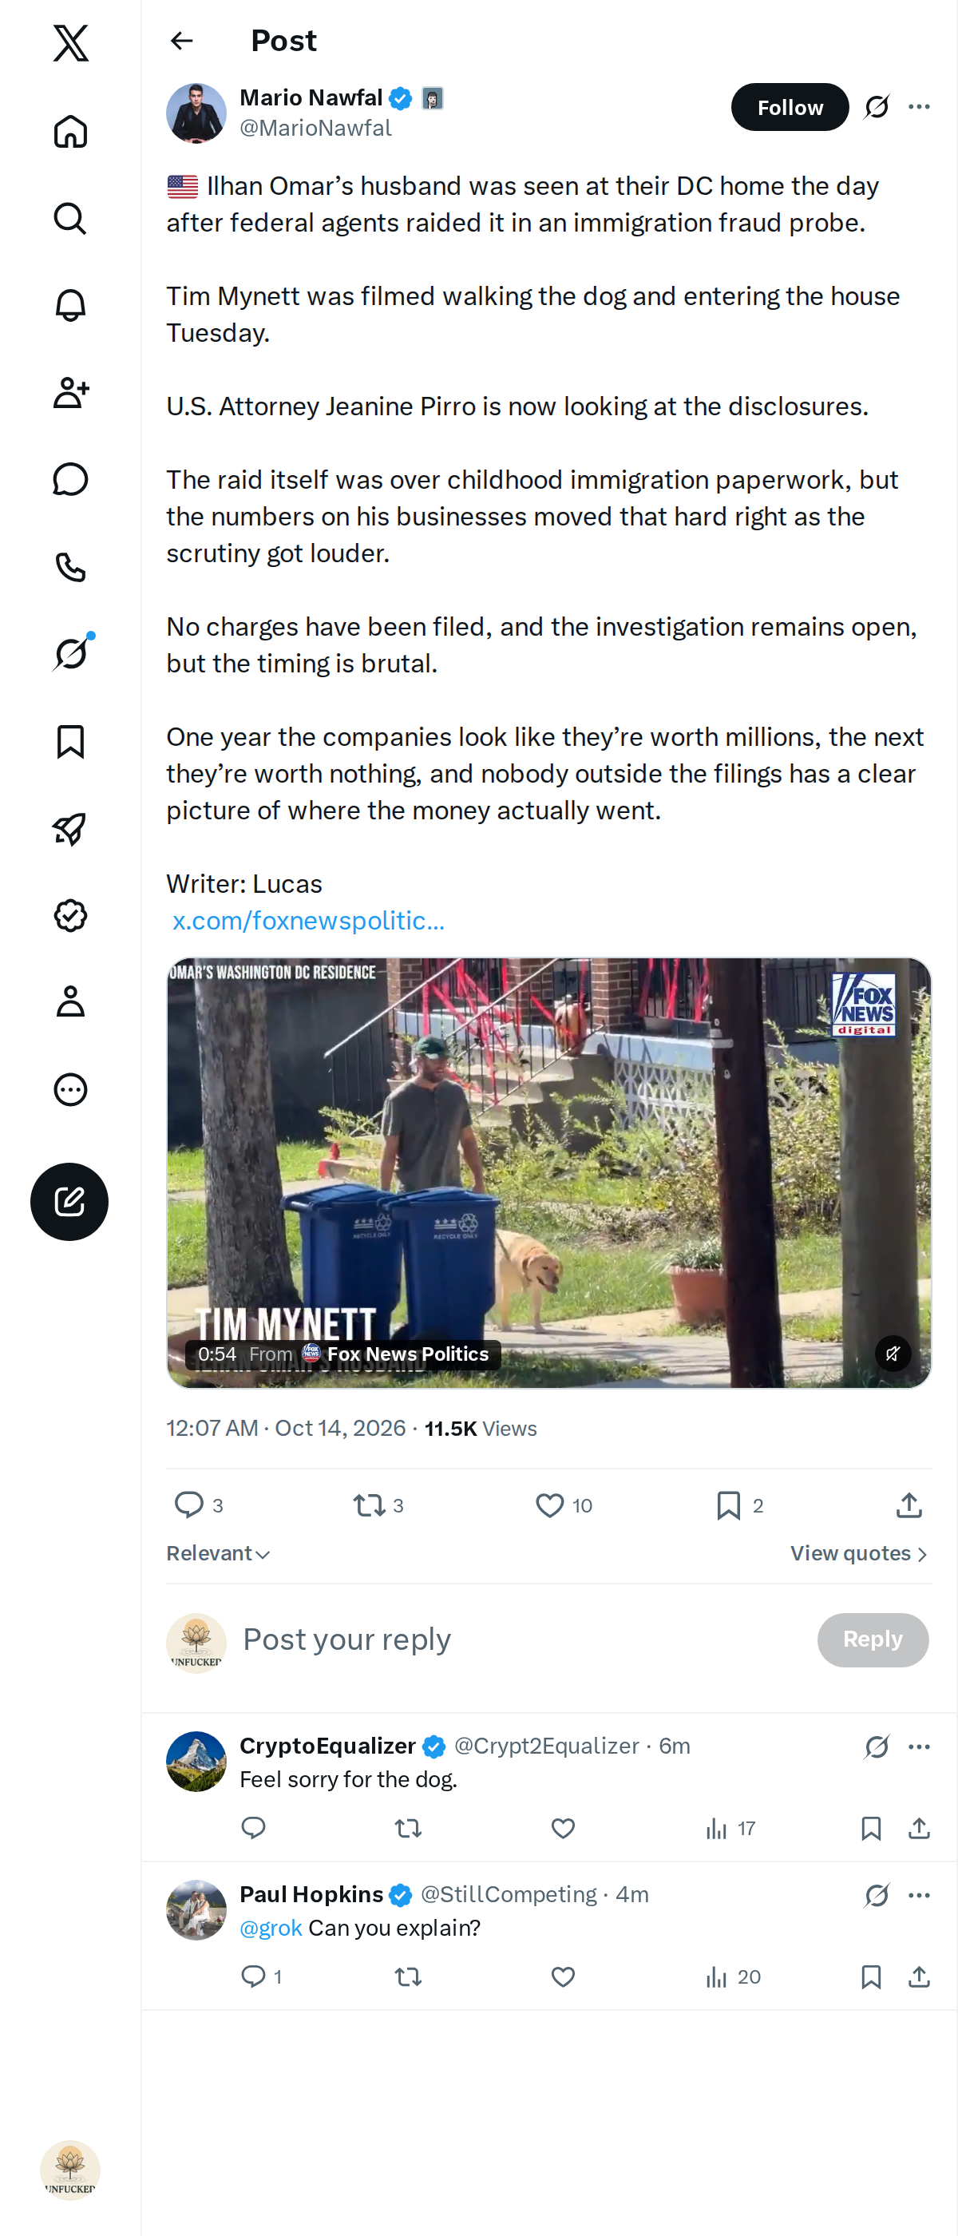Click the Post your reply field

pos(521,1639)
